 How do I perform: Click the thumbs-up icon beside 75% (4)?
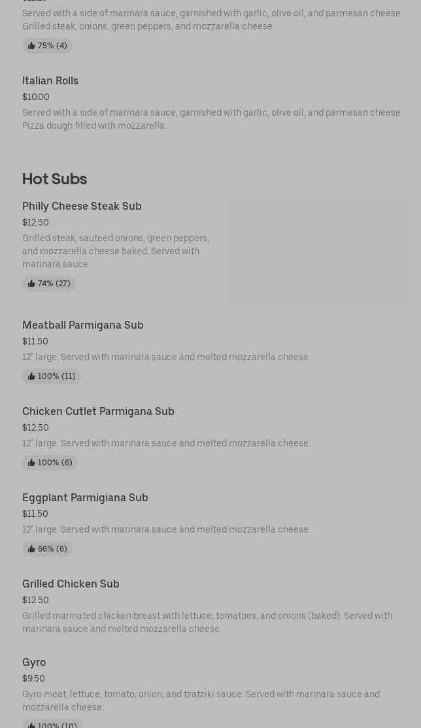pyautogui.click(x=31, y=46)
